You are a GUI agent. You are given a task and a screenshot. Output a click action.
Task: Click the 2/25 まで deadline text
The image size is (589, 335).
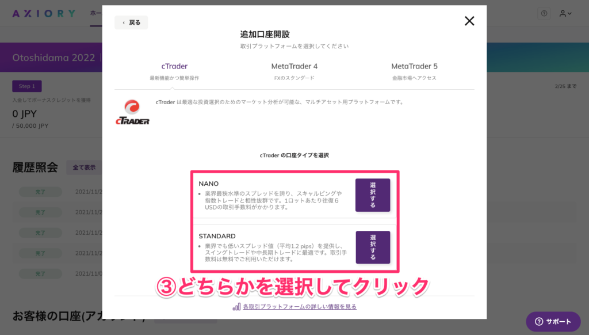click(x=565, y=86)
